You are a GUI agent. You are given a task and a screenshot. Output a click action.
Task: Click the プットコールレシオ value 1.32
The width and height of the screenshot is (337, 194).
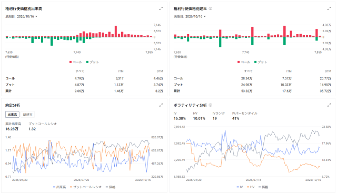pyautogui.click(x=32, y=129)
